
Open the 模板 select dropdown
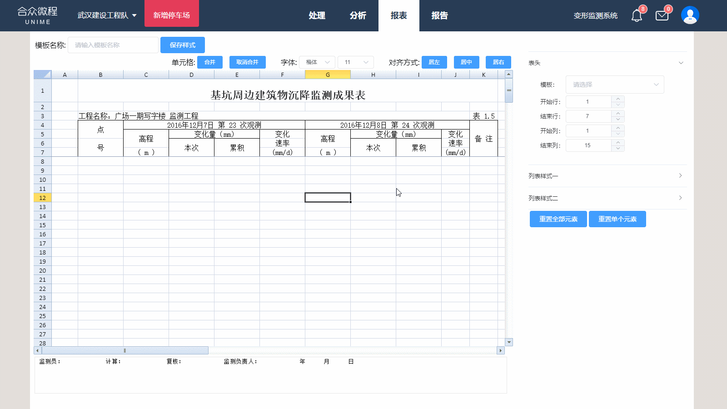point(614,85)
